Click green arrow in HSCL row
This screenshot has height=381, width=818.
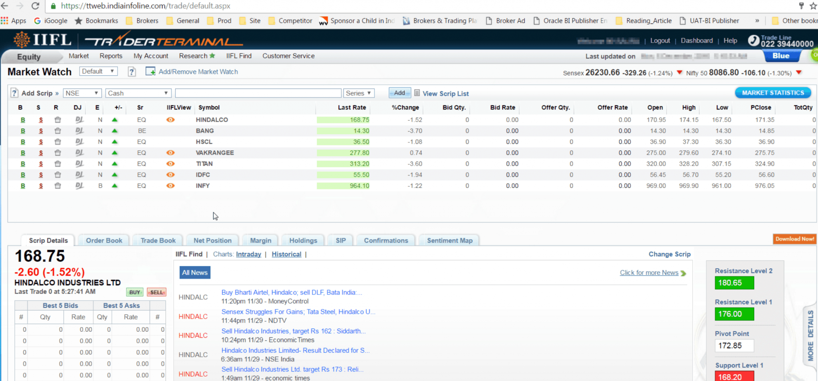coord(115,141)
